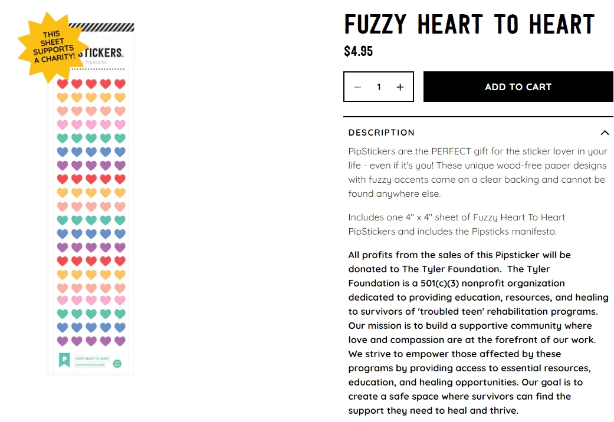Image resolution: width=614 pixels, height=422 pixels.
Task: Click the DESCRIPTION section heading
Action: click(x=382, y=133)
